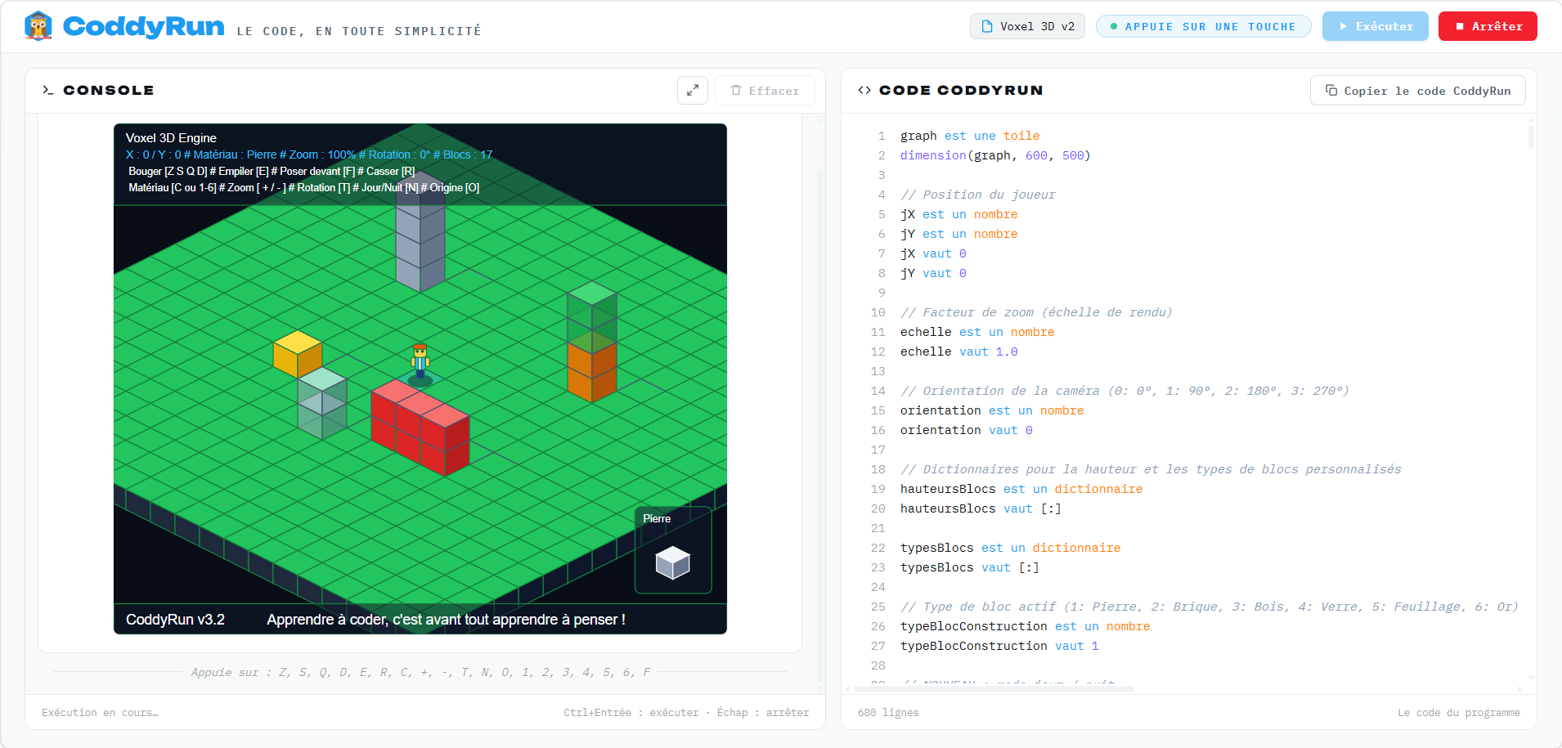Click the comment "// Position du joueur"
1562x748 pixels.
(x=978, y=195)
